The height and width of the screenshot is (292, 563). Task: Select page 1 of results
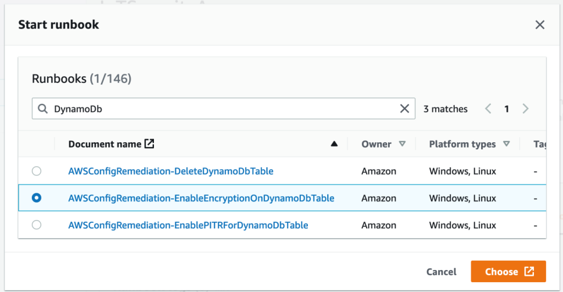[x=506, y=109]
